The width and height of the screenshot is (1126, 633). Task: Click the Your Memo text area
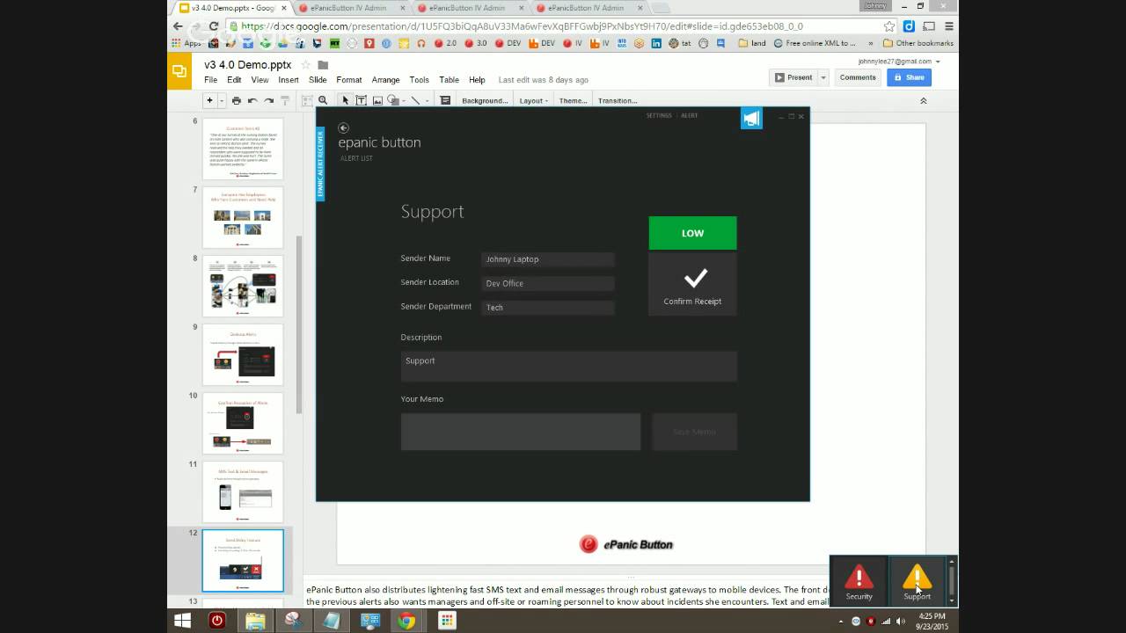coord(521,432)
